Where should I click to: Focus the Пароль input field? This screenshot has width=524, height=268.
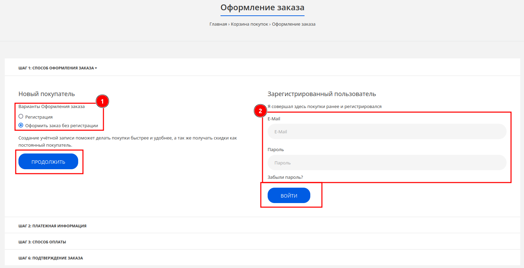click(387, 163)
